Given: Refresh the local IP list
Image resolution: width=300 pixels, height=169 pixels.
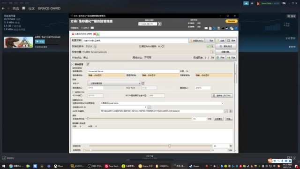Looking at the screenshot, I should pyautogui.click(x=143, y=84).
